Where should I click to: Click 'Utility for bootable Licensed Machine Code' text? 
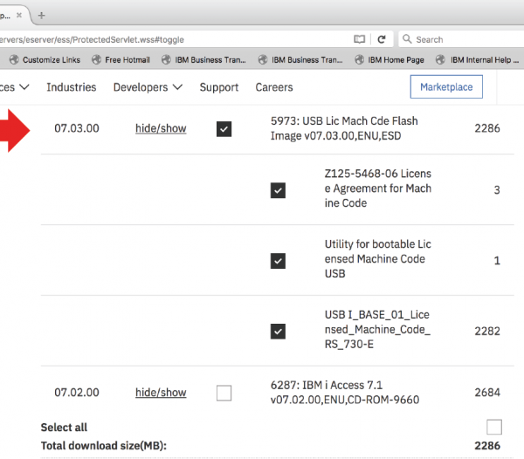pos(378,258)
